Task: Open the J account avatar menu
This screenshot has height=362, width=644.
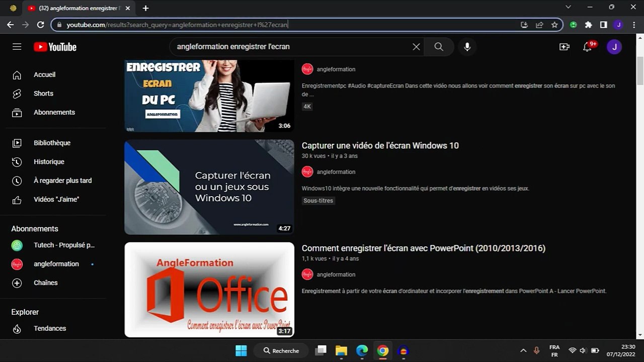Action: coord(614,47)
